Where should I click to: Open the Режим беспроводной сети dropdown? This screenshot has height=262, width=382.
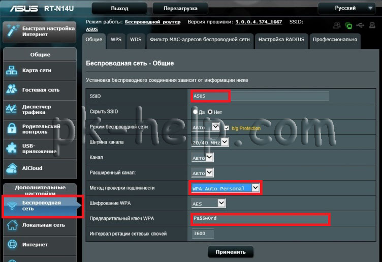coord(205,127)
